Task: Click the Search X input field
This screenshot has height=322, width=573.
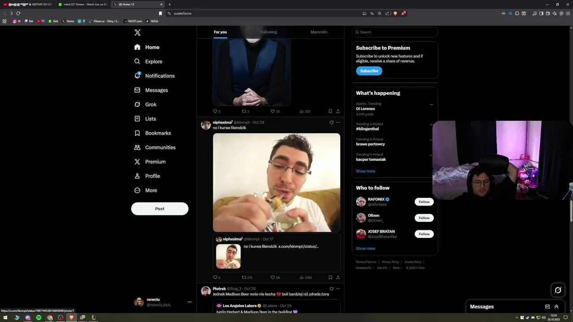Action: click(x=395, y=32)
